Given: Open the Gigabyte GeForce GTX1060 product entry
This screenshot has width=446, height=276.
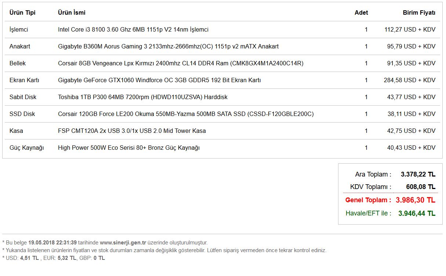Looking at the screenshot, I should pyautogui.click(x=159, y=80).
